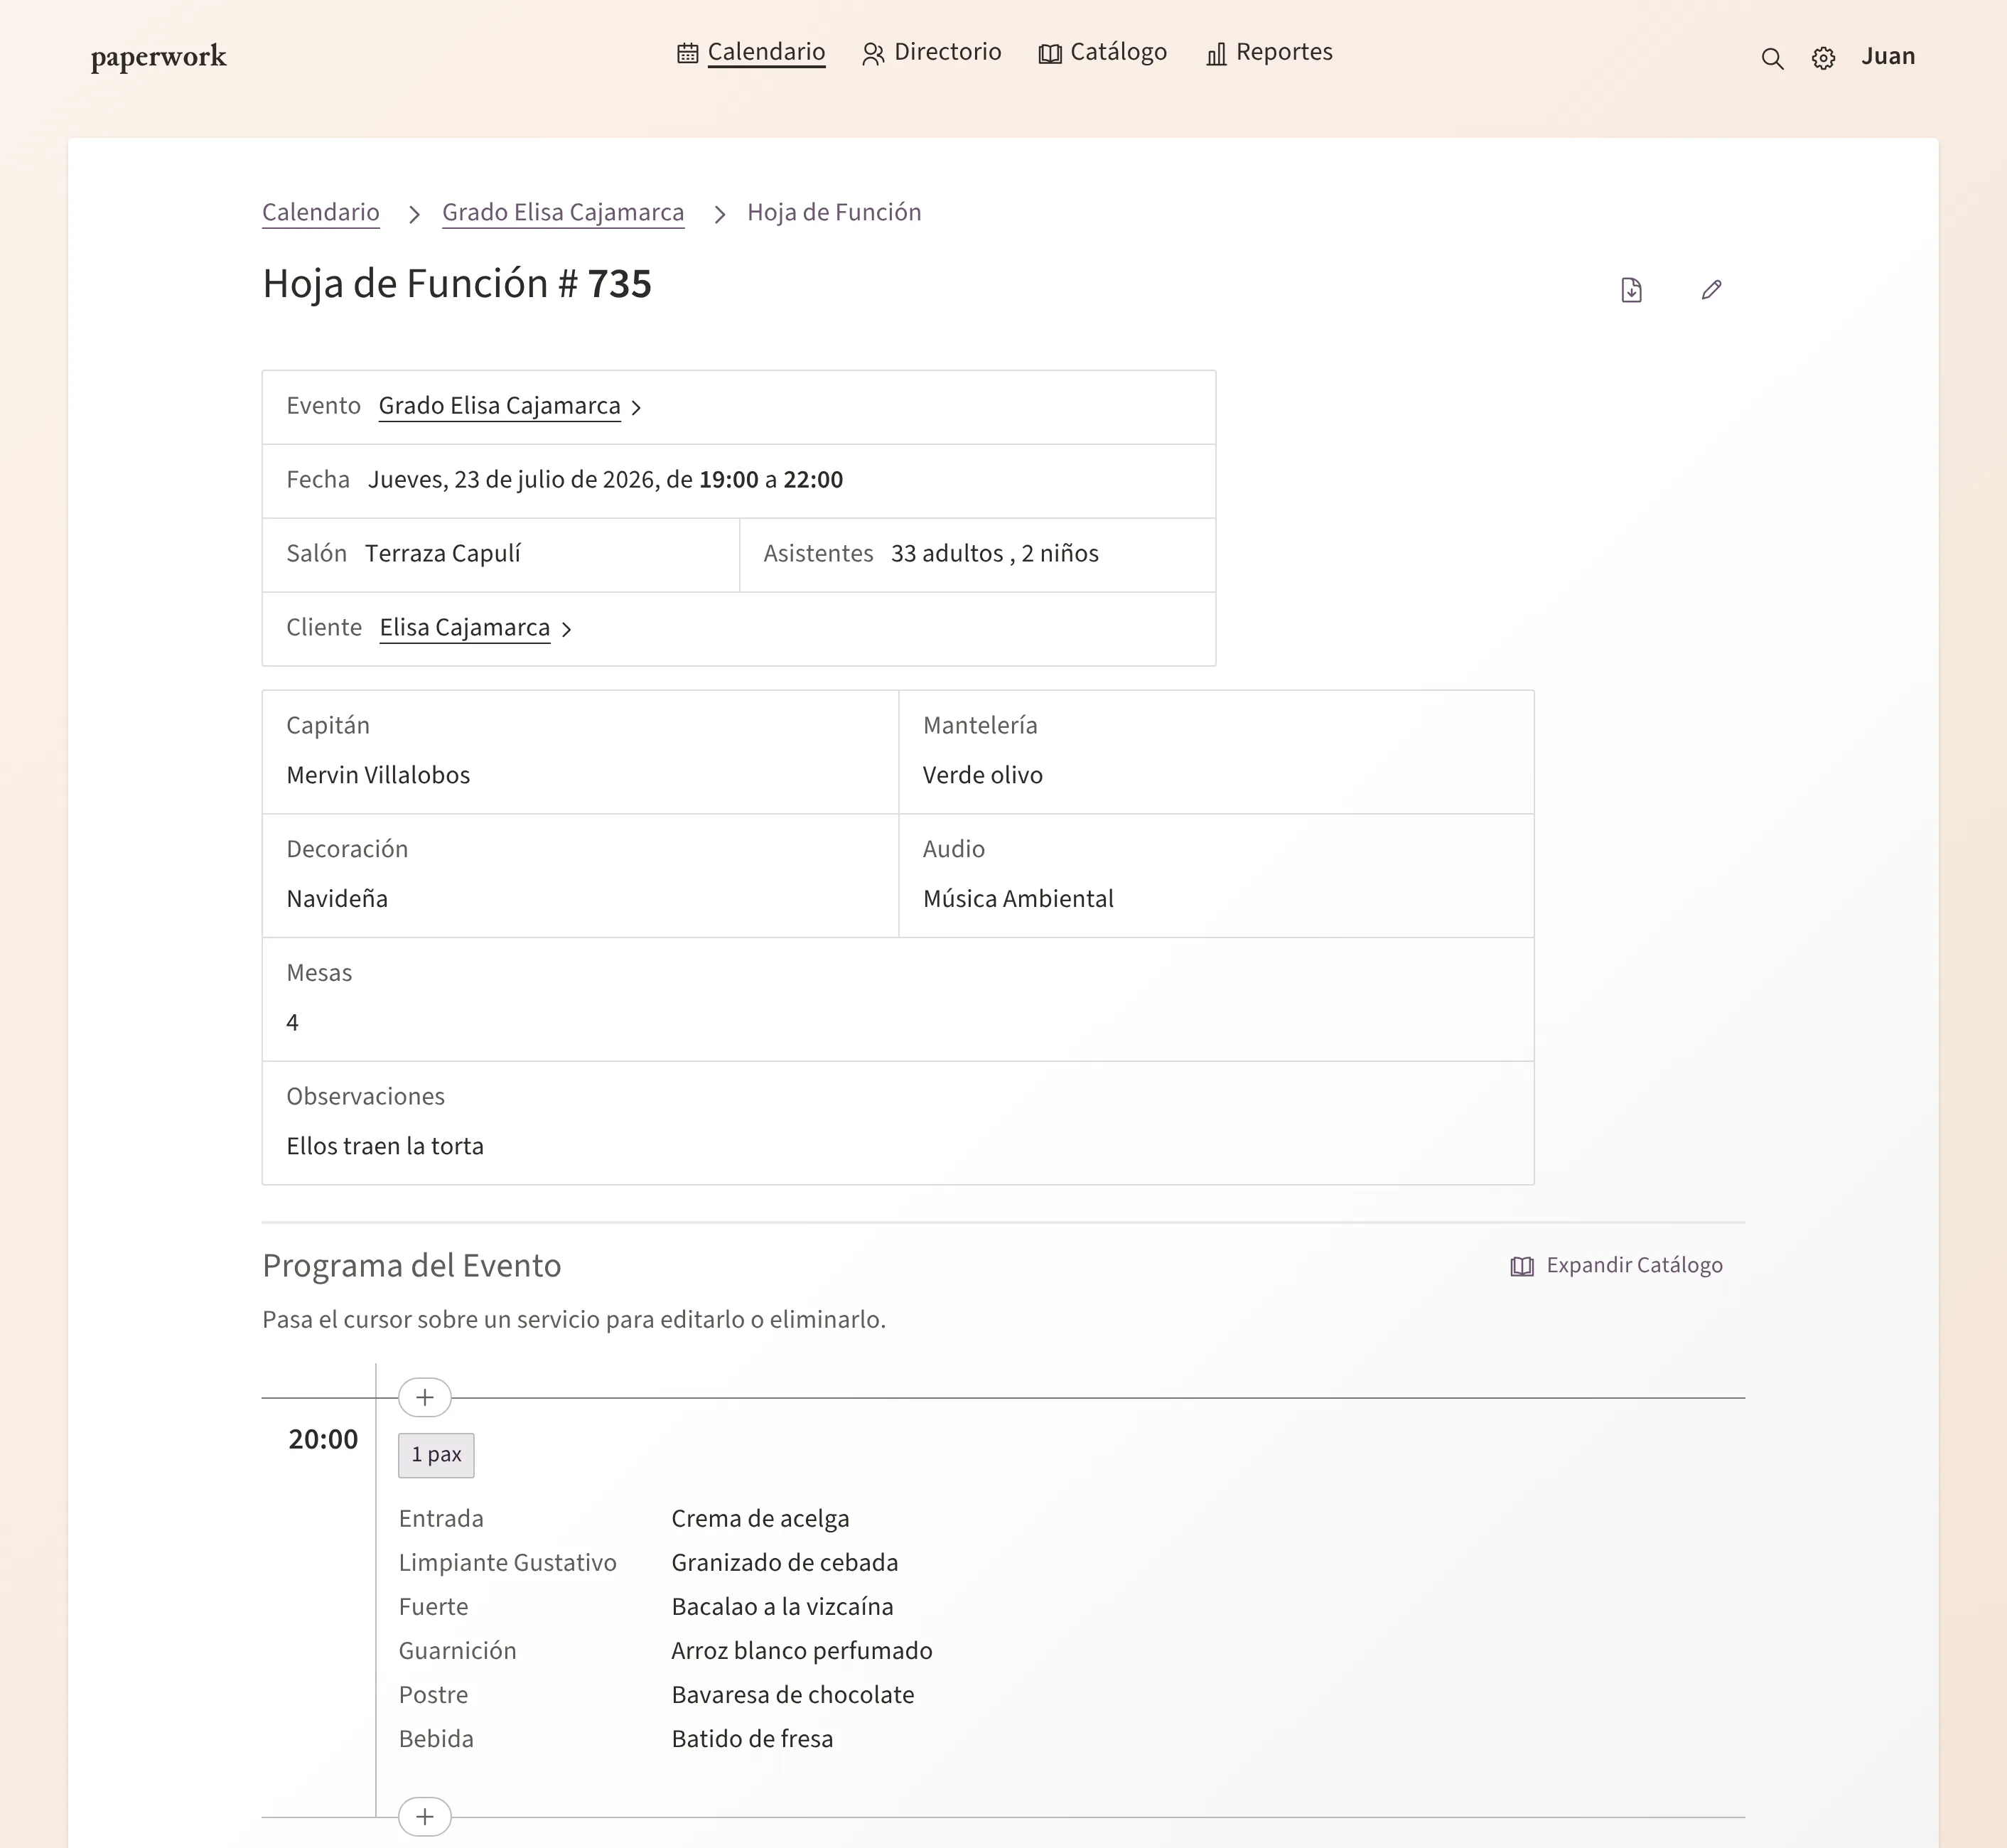Open event link Grado Elisa Cajamarca
The height and width of the screenshot is (1848, 2007).
point(499,406)
